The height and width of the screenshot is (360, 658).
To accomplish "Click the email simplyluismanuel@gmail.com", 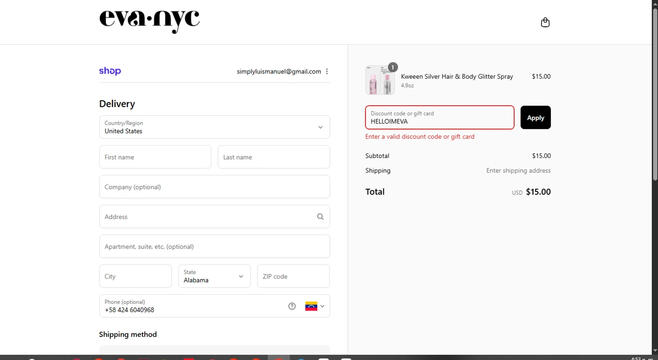I will click(x=279, y=71).
